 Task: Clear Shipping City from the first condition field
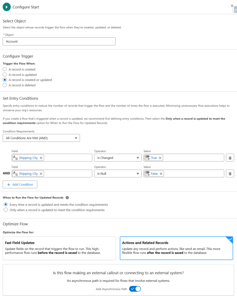[x=41, y=158]
